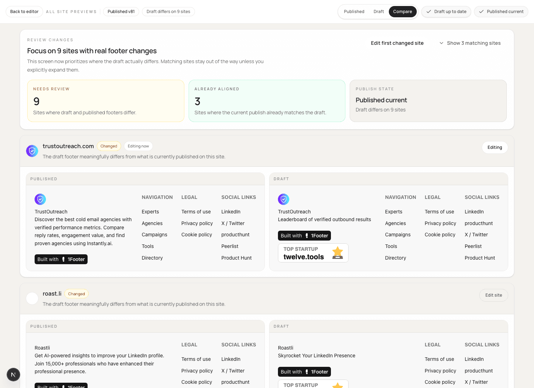Click the Changed badge on roast.li
This screenshot has width=534, height=388.
[x=77, y=294]
